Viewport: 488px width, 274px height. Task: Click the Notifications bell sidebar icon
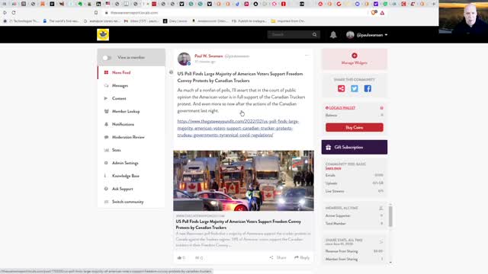106,124
